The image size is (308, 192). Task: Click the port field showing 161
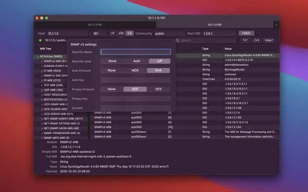(99, 33)
